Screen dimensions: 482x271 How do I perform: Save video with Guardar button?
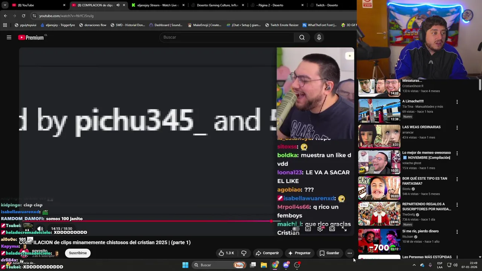pyautogui.click(x=329, y=253)
